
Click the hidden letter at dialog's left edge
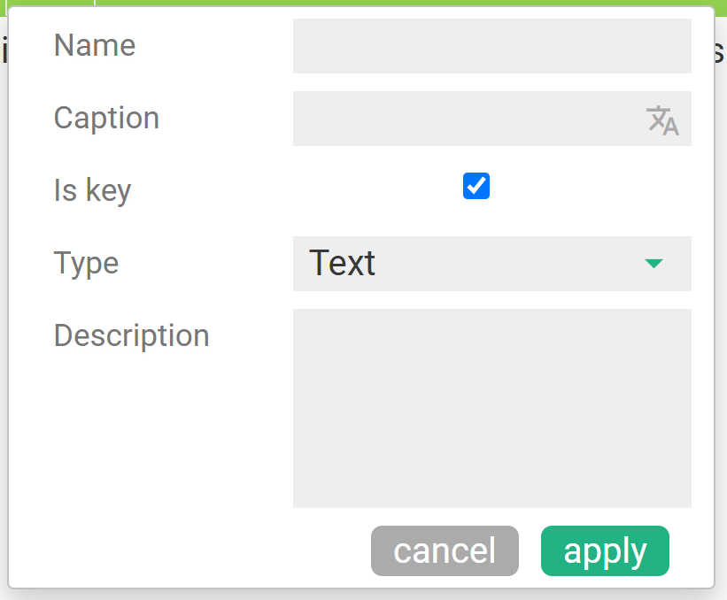tap(4, 52)
